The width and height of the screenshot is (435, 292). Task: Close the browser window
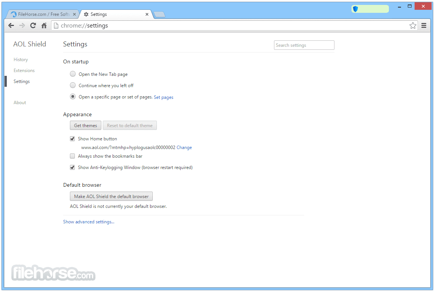(x=423, y=6)
